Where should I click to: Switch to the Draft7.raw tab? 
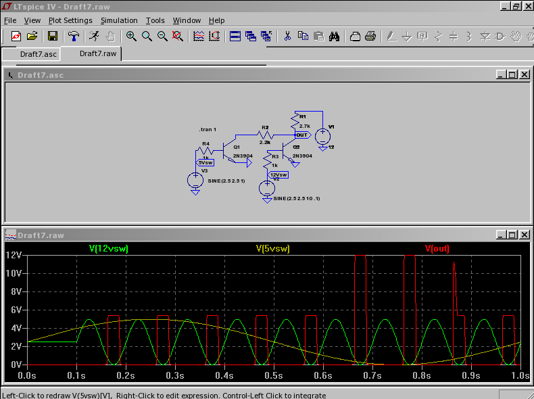pyautogui.click(x=98, y=53)
